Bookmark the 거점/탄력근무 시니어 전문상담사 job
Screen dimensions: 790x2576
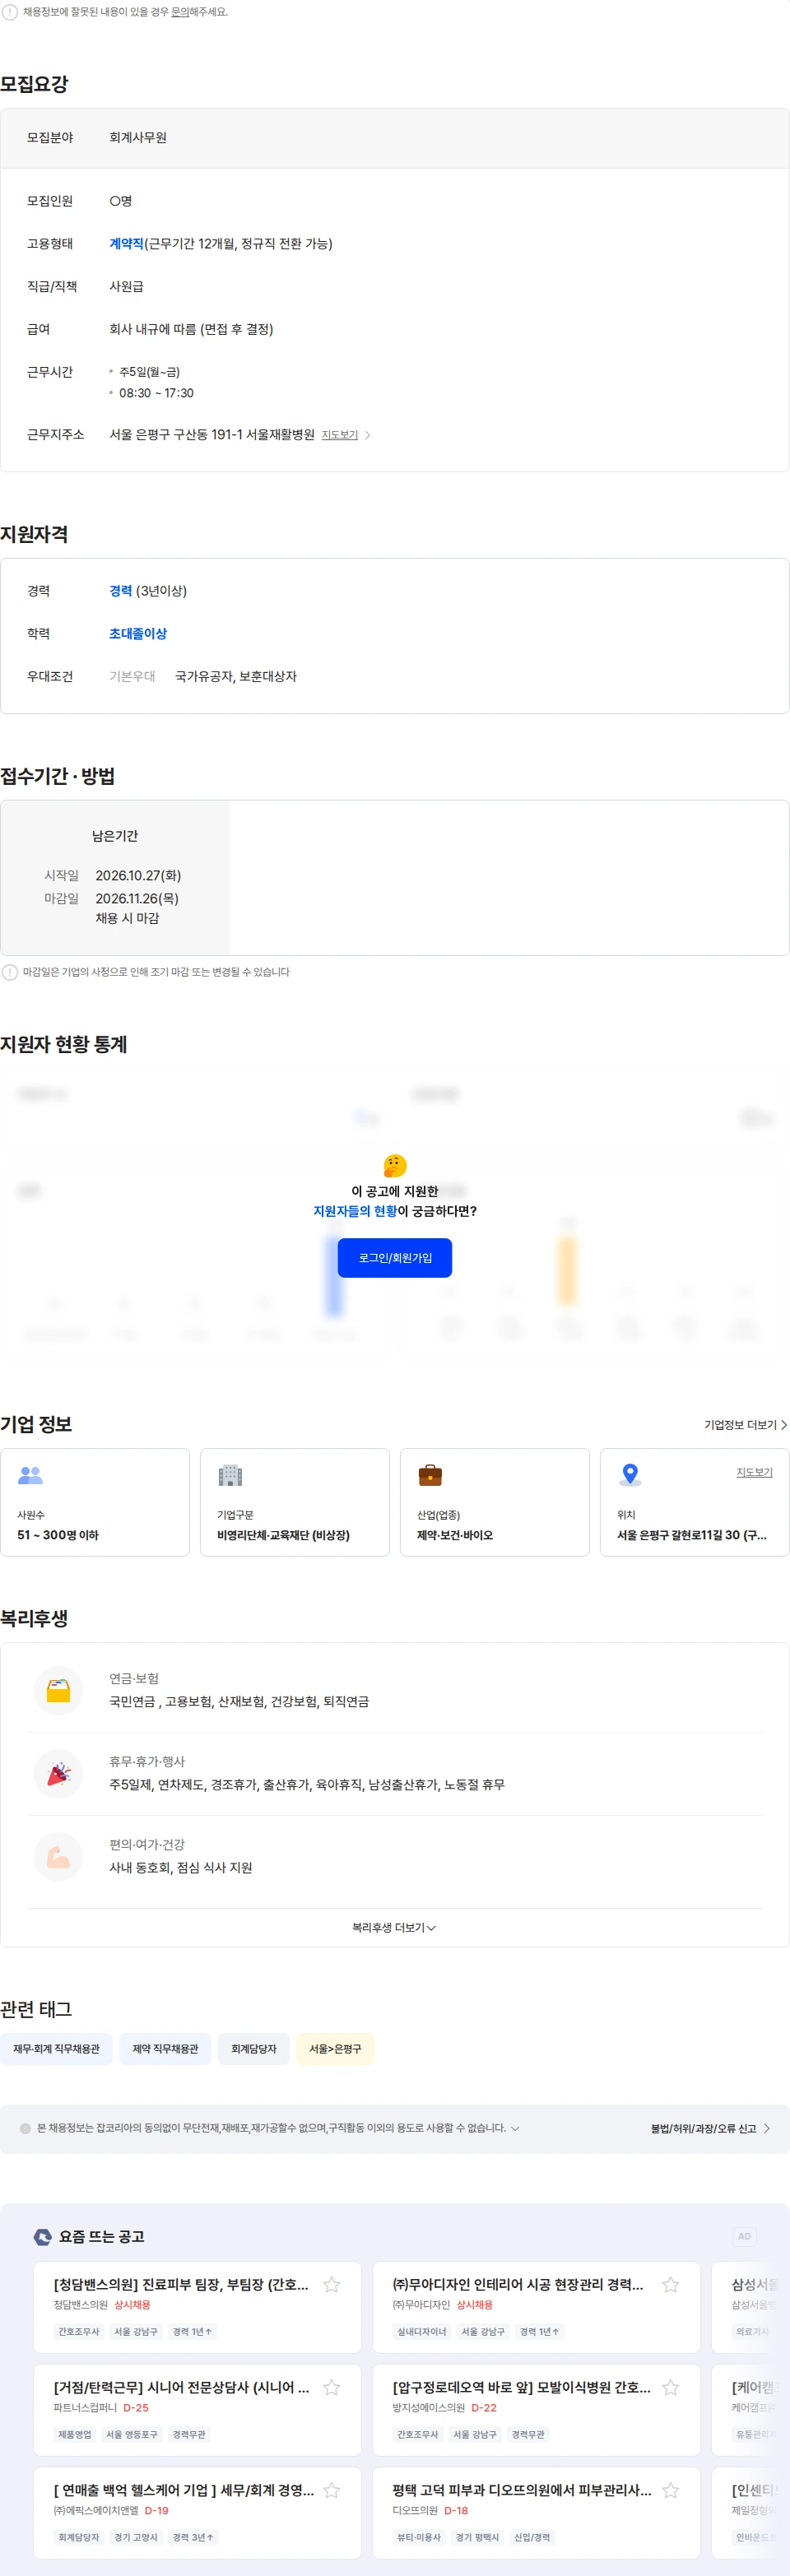click(x=332, y=2388)
